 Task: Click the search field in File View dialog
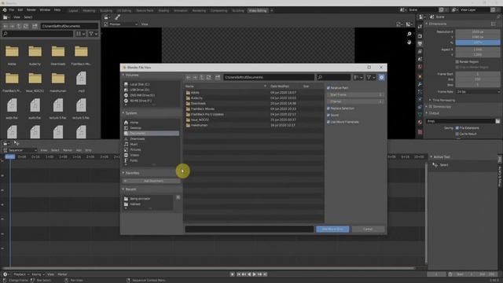(333, 77)
